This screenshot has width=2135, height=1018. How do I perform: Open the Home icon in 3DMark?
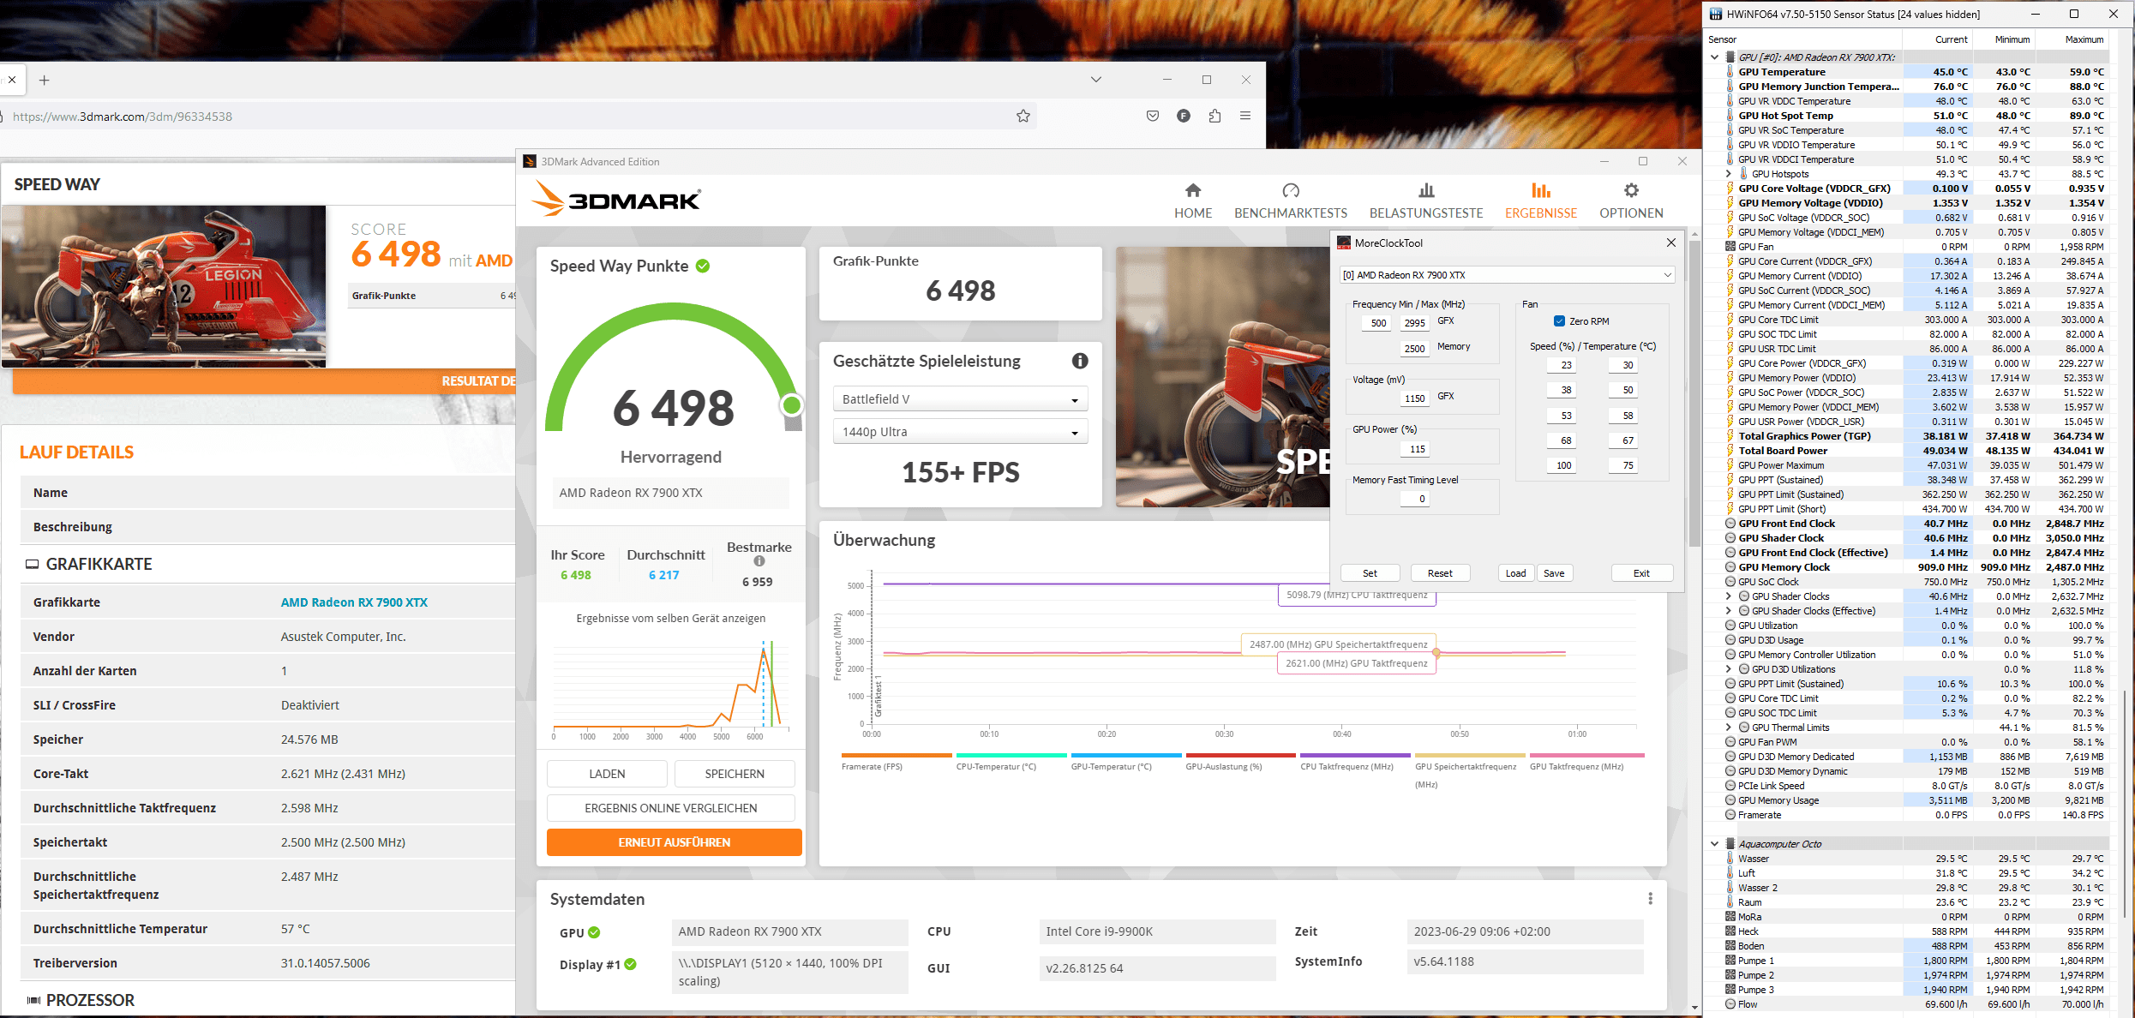click(1192, 190)
